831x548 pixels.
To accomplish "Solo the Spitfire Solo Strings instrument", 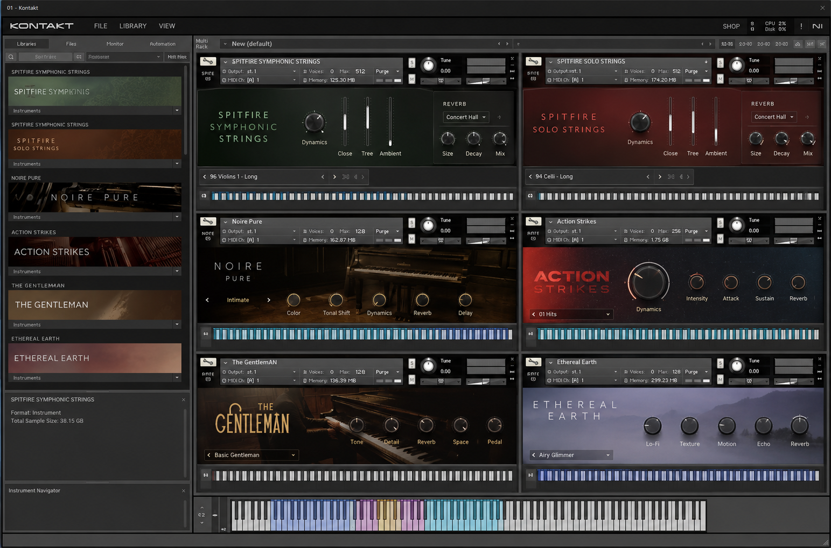I will [x=720, y=63].
